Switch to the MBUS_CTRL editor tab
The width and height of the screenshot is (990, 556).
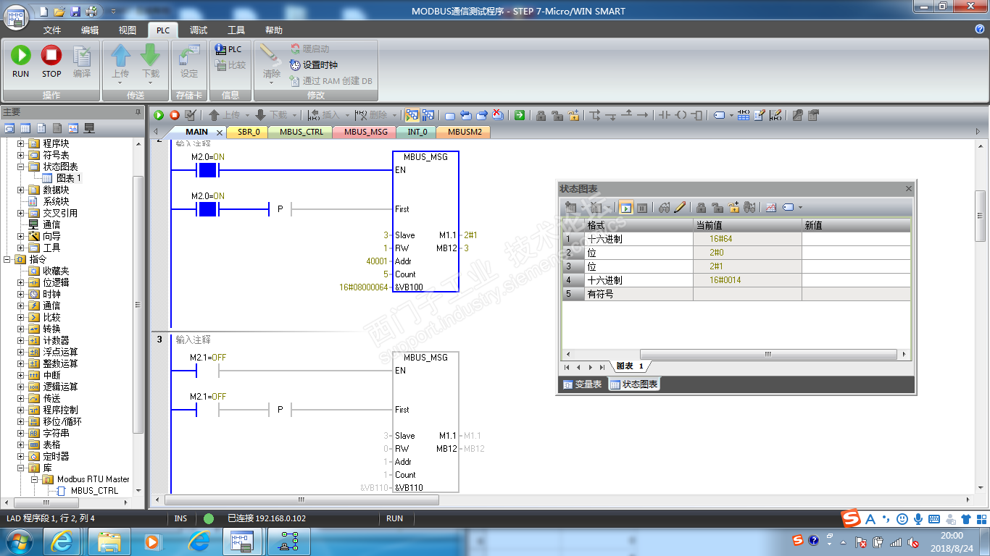(x=301, y=132)
